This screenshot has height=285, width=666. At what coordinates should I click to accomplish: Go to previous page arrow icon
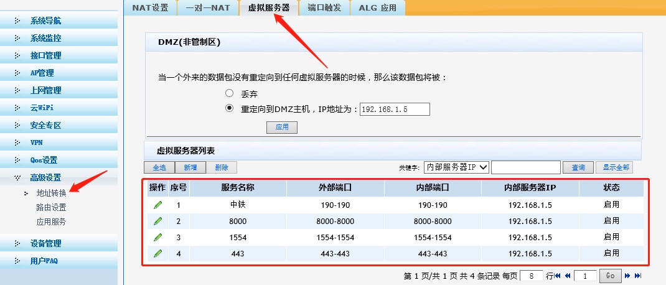(568, 276)
